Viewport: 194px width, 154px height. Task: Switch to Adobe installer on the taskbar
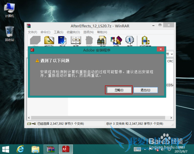pos(66,149)
